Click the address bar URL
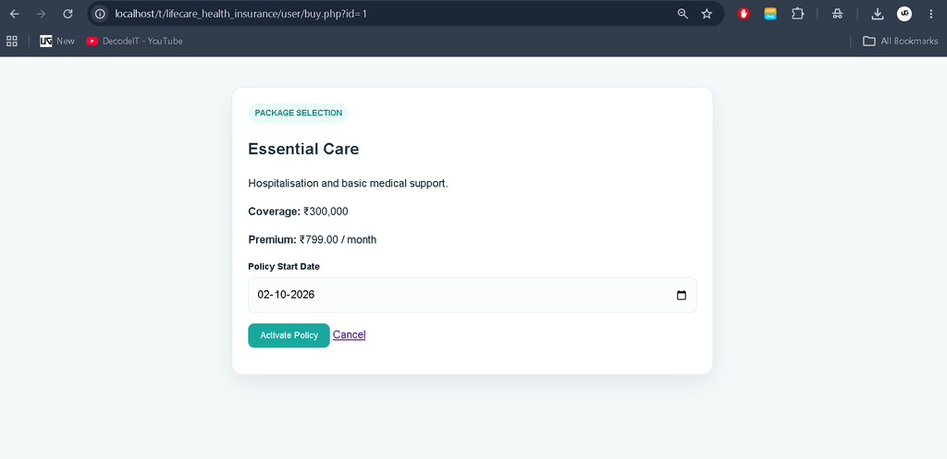 (241, 14)
